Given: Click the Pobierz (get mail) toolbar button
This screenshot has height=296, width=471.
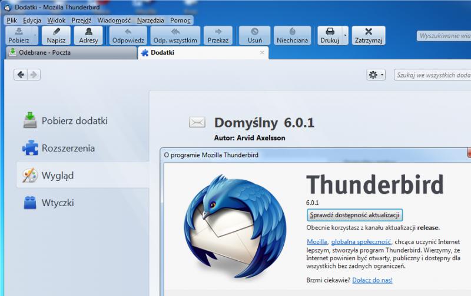Looking at the screenshot, I should tap(19, 36).
